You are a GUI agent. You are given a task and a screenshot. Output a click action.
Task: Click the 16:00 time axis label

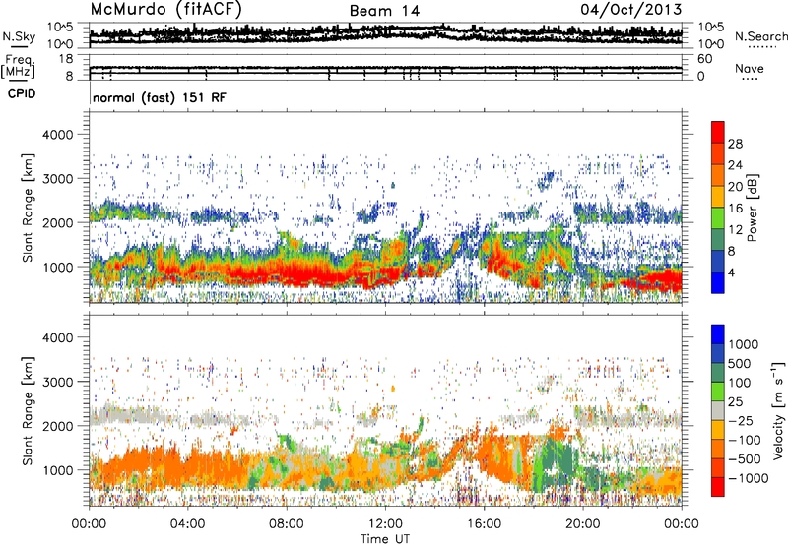point(484,524)
